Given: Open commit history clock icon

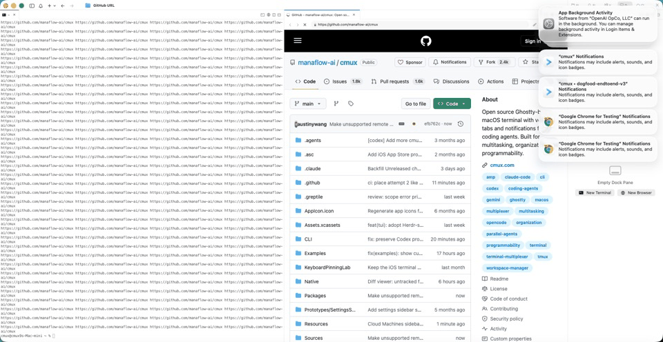Looking at the screenshot, I should coord(461,124).
